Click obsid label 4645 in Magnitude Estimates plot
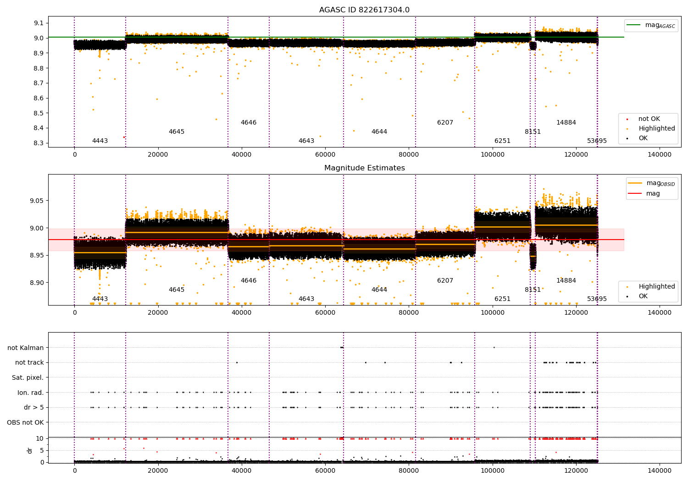The image size is (688, 481). pyautogui.click(x=177, y=290)
